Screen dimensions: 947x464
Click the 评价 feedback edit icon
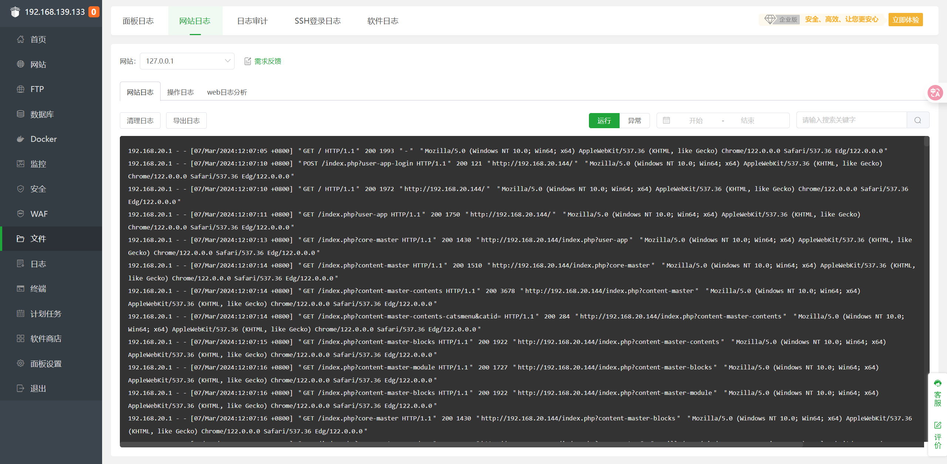pyautogui.click(x=937, y=425)
